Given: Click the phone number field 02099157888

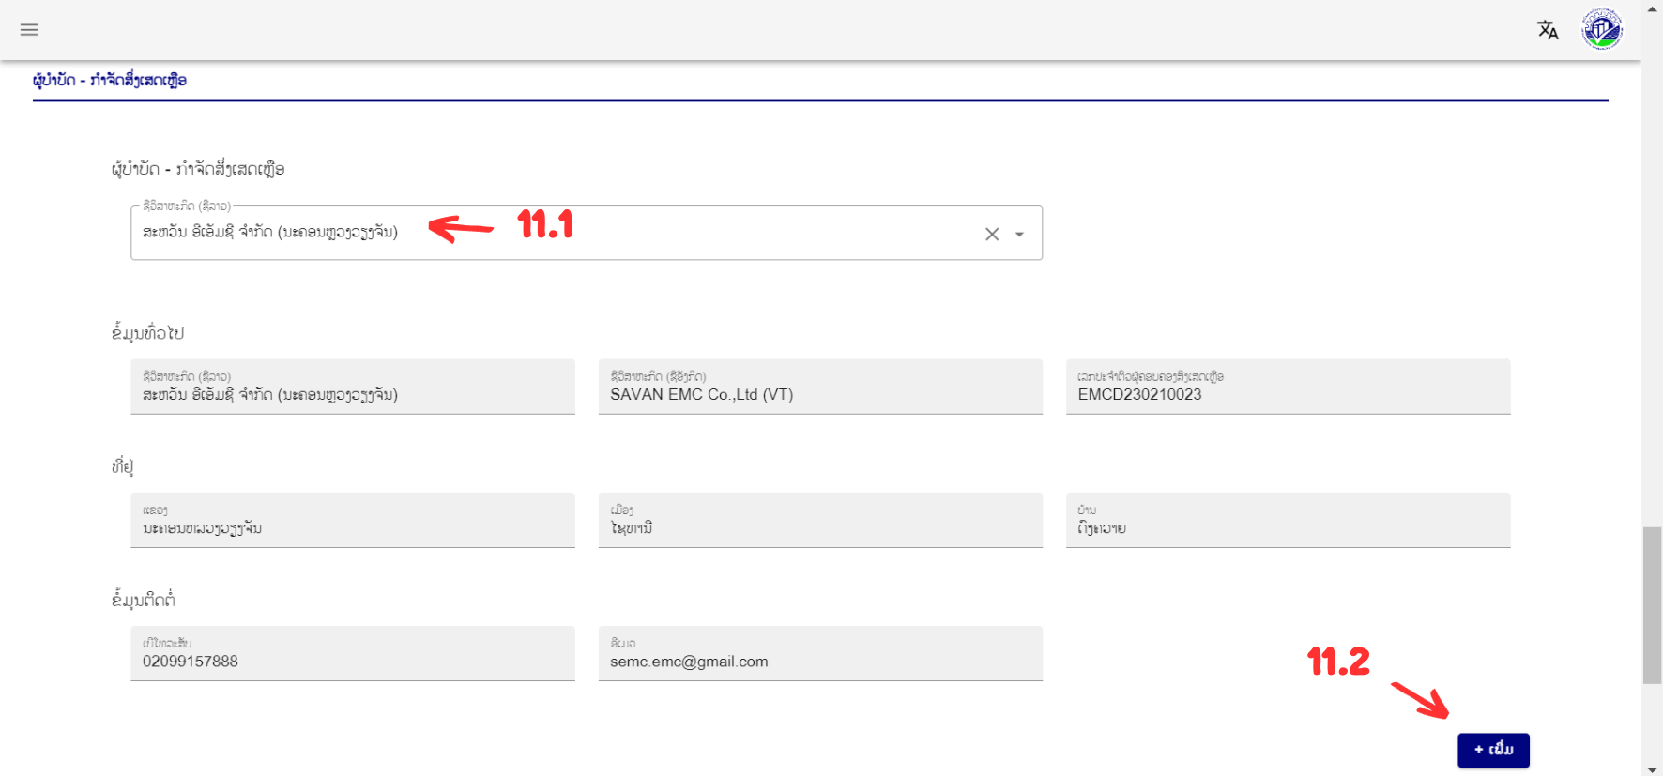Looking at the screenshot, I should pos(352,653).
